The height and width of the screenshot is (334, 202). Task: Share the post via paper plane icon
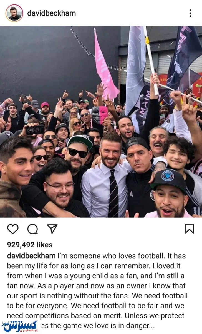click(52, 229)
